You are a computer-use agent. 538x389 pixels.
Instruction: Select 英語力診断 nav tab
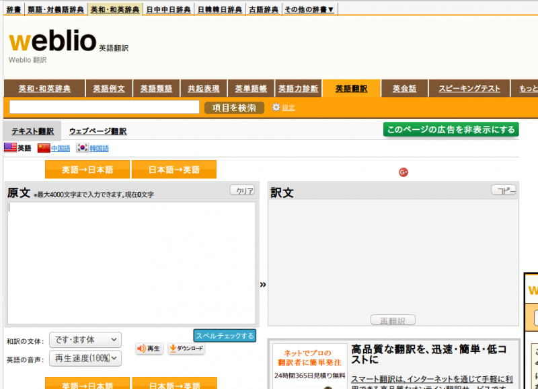pos(298,89)
